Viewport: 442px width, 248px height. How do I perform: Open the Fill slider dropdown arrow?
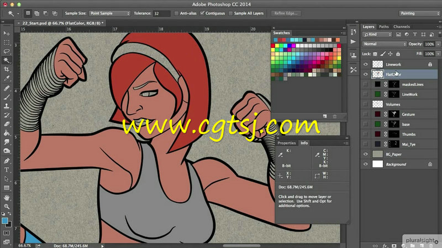438,53
